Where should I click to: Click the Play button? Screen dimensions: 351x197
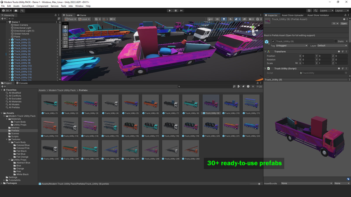(170, 11)
